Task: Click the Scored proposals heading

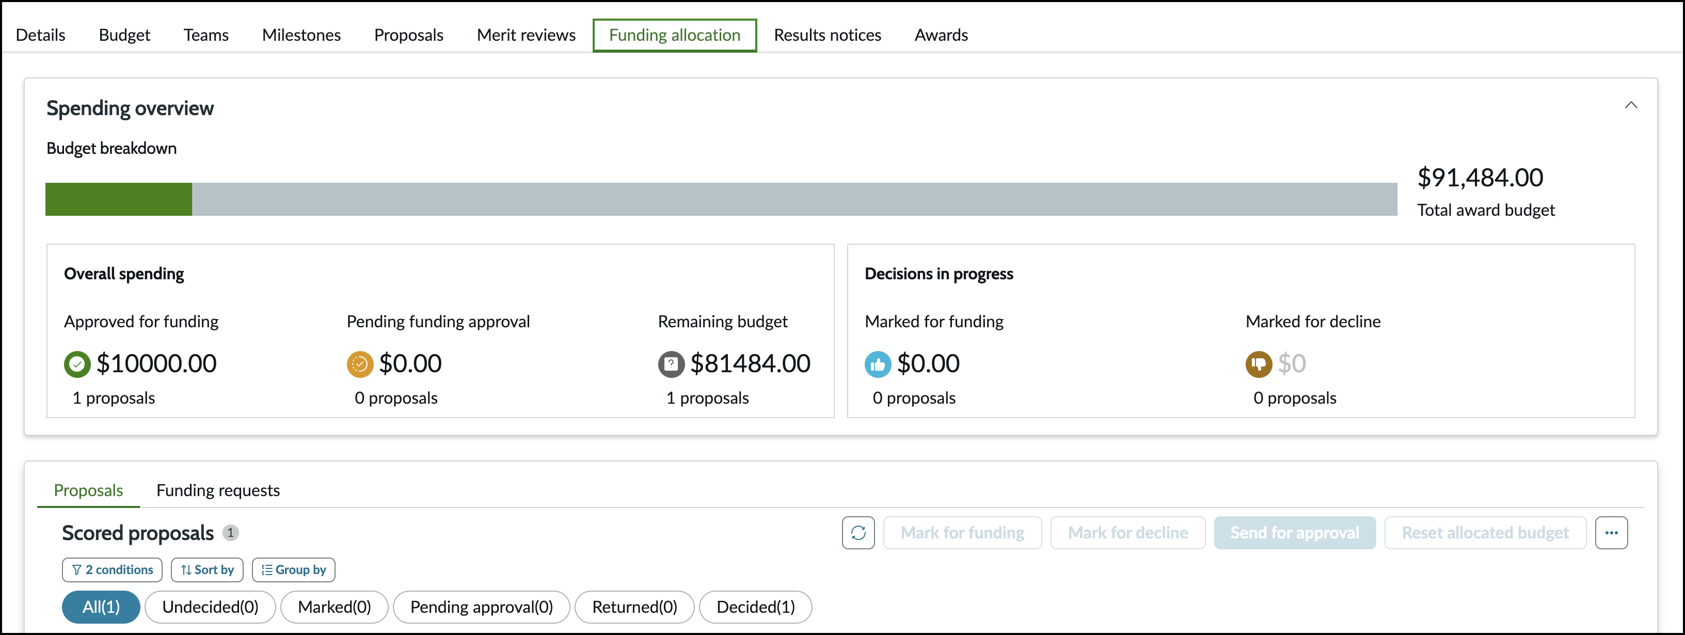Action: pos(137,534)
